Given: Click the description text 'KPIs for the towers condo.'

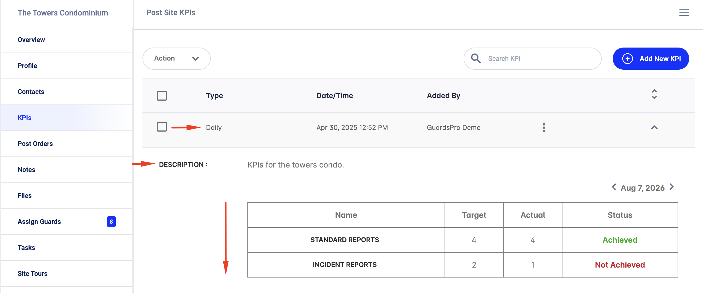Looking at the screenshot, I should (295, 165).
